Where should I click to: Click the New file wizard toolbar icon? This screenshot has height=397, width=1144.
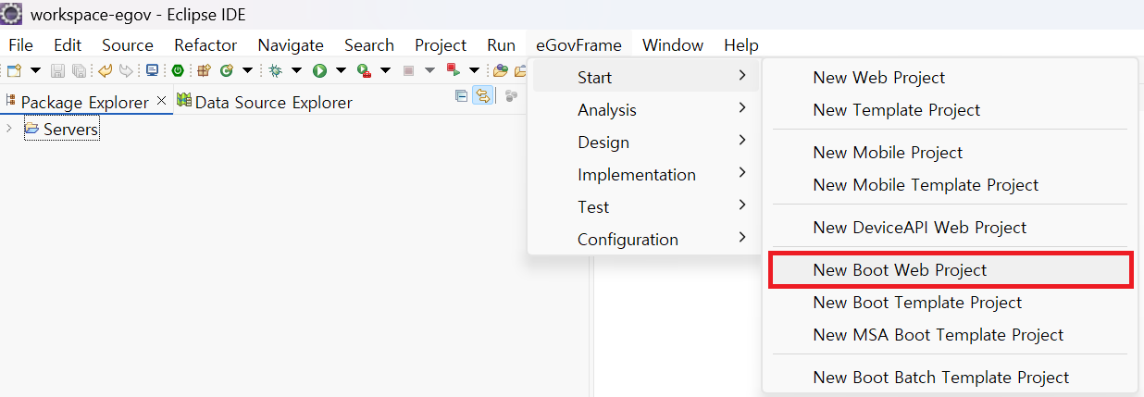coord(14,70)
